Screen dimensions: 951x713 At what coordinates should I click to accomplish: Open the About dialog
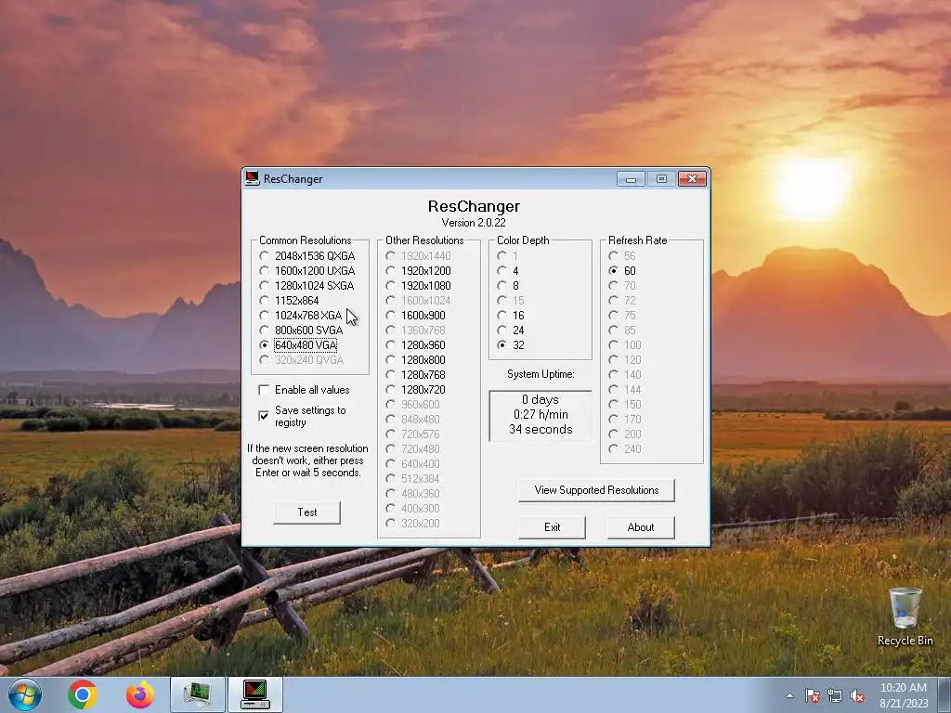641,527
